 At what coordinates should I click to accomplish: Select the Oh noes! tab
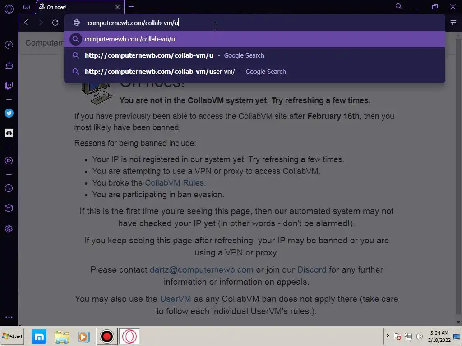pos(80,7)
